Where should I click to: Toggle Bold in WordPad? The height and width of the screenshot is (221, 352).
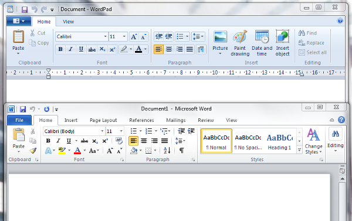(60, 49)
